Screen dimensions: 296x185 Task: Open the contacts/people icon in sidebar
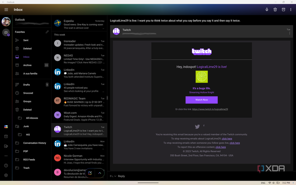tap(6, 146)
